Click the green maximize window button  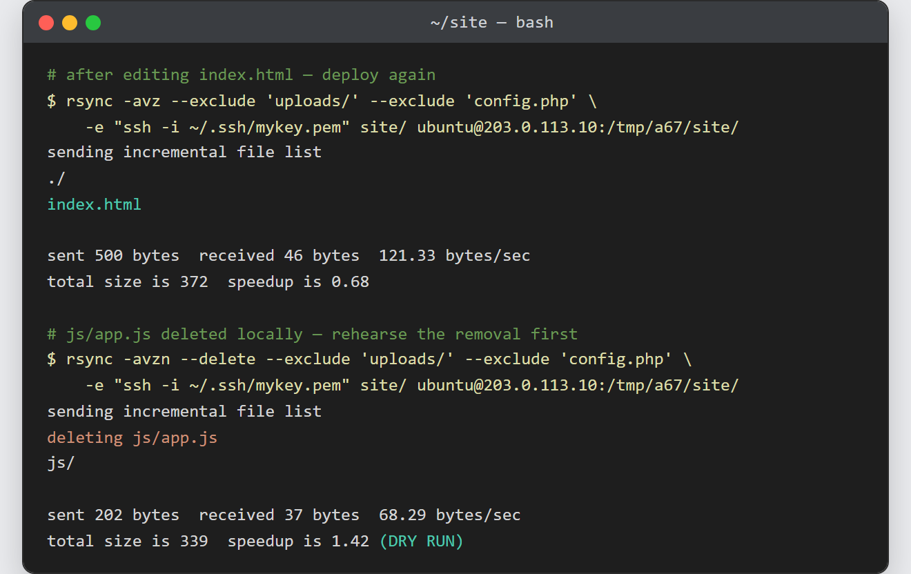pos(93,23)
